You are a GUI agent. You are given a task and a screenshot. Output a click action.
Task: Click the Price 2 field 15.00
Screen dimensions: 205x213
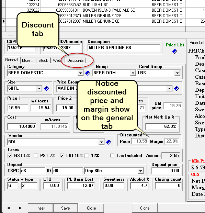66,108
